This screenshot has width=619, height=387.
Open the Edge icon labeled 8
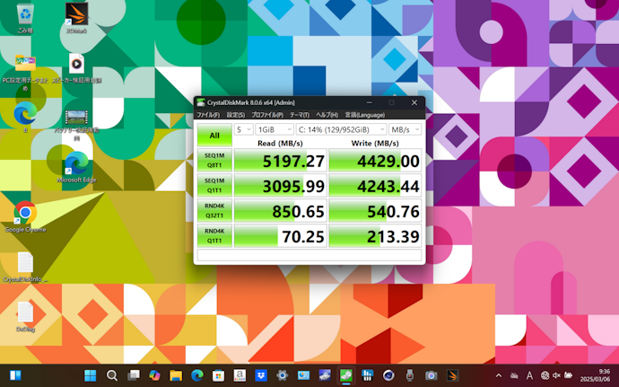25,118
